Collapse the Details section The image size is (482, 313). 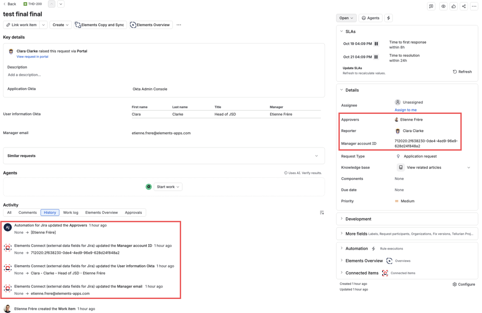(342, 90)
